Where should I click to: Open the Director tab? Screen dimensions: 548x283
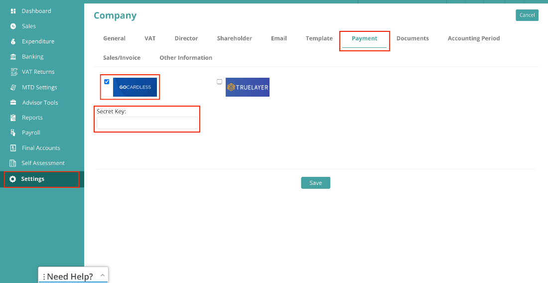(x=186, y=38)
